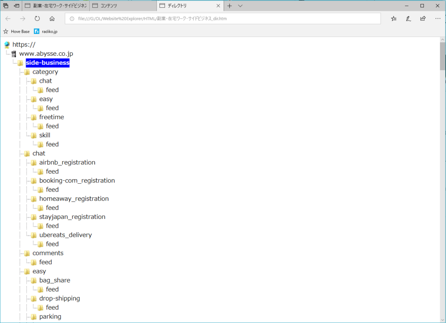446x323 pixels.
Task: Reload the page with the Refresh icon
Action: 37,18
